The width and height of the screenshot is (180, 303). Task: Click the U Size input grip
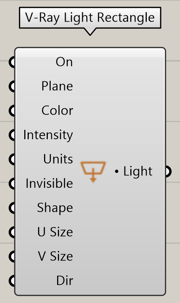[12, 232]
